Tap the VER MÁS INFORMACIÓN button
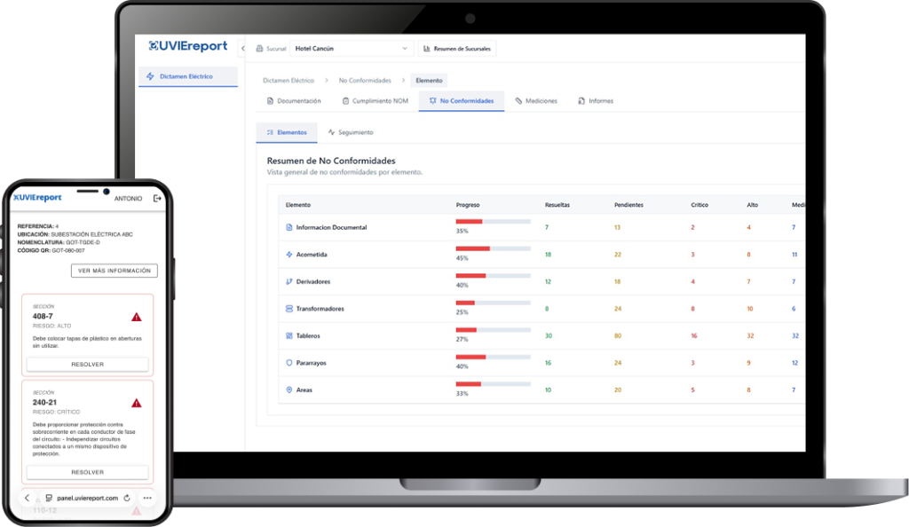 coord(115,271)
